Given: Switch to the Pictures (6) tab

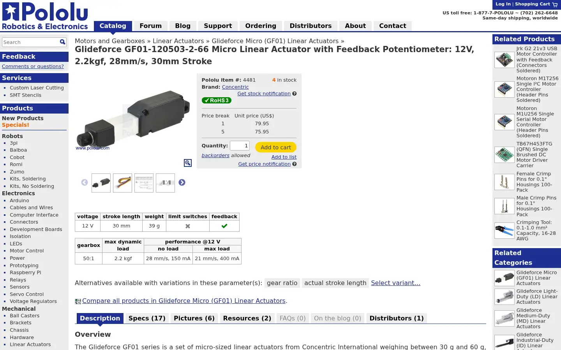Looking at the screenshot, I should coord(194,318).
